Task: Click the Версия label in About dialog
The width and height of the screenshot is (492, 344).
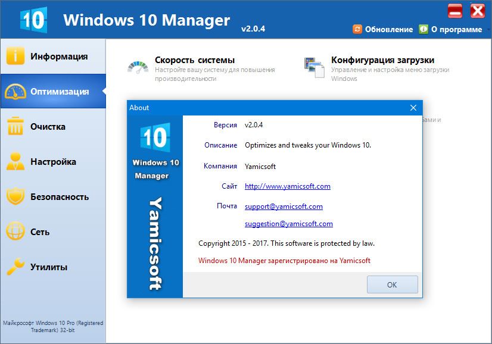Action: point(225,125)
